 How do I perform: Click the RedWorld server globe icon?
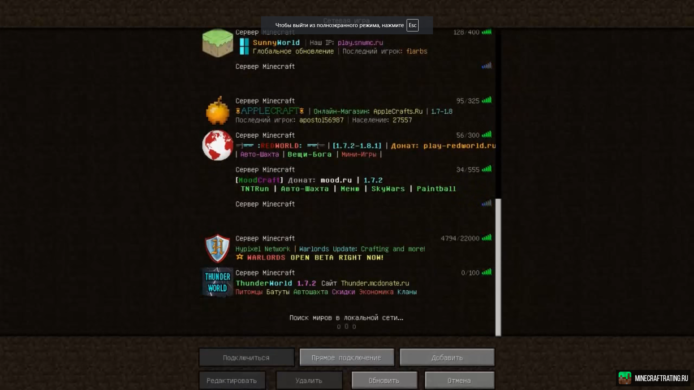coord(217,145)
